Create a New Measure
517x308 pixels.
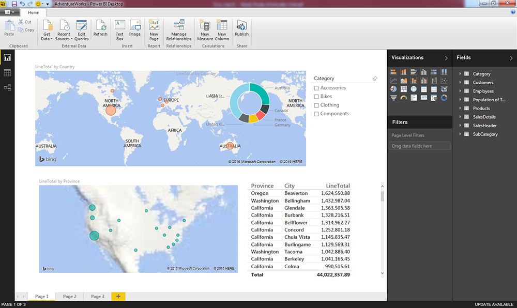click(205, 30)
